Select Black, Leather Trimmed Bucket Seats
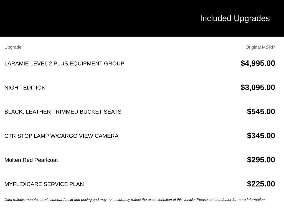284x213 pixels. click(63, 112)
